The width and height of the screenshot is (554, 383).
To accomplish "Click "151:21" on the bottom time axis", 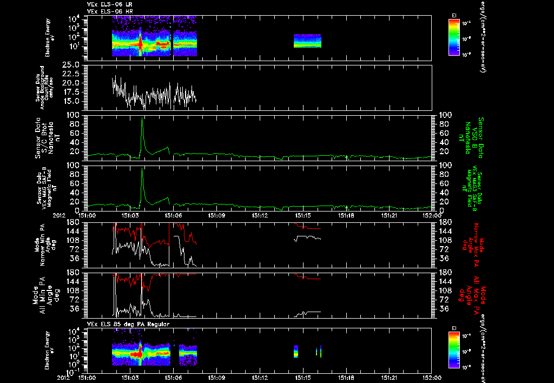I will click(389, 378).
